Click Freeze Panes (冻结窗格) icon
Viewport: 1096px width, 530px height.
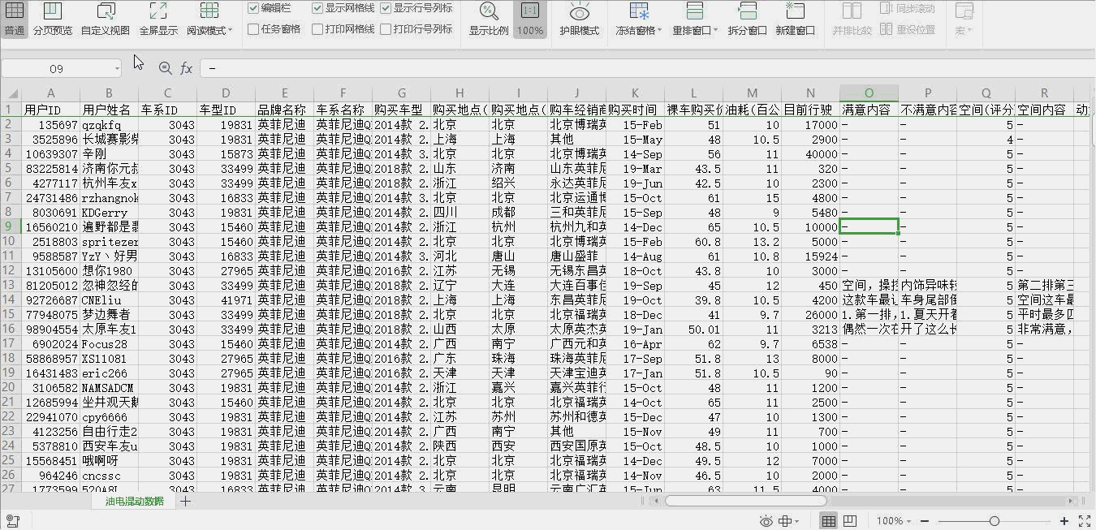coord(639,11)
